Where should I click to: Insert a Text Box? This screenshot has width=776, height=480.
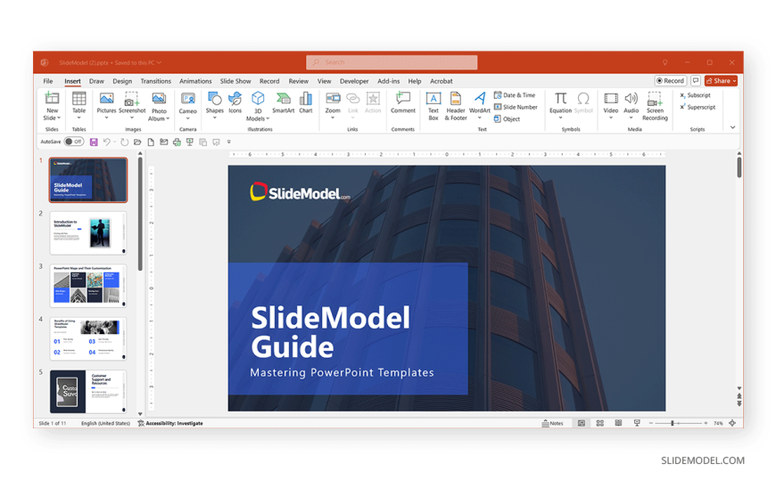coord(433,106)
